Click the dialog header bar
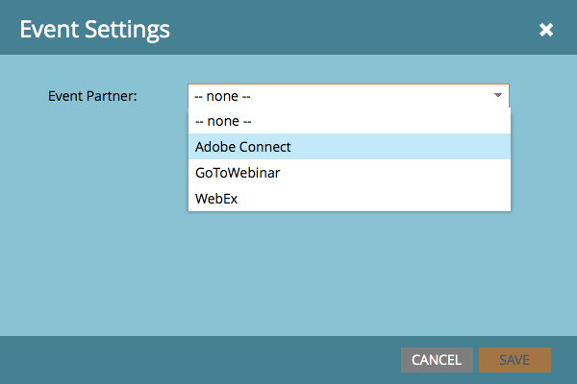The image size is (577, 384). coord(337,30)
